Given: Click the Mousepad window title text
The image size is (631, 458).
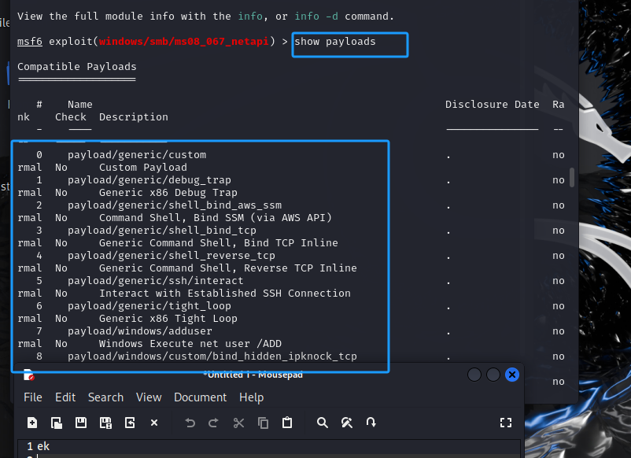Looking at the screenshot, I should tap(253, 375).
